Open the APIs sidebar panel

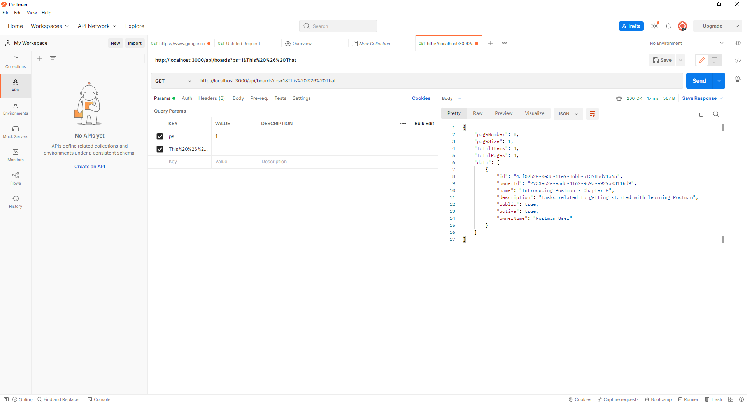(16, 85)
